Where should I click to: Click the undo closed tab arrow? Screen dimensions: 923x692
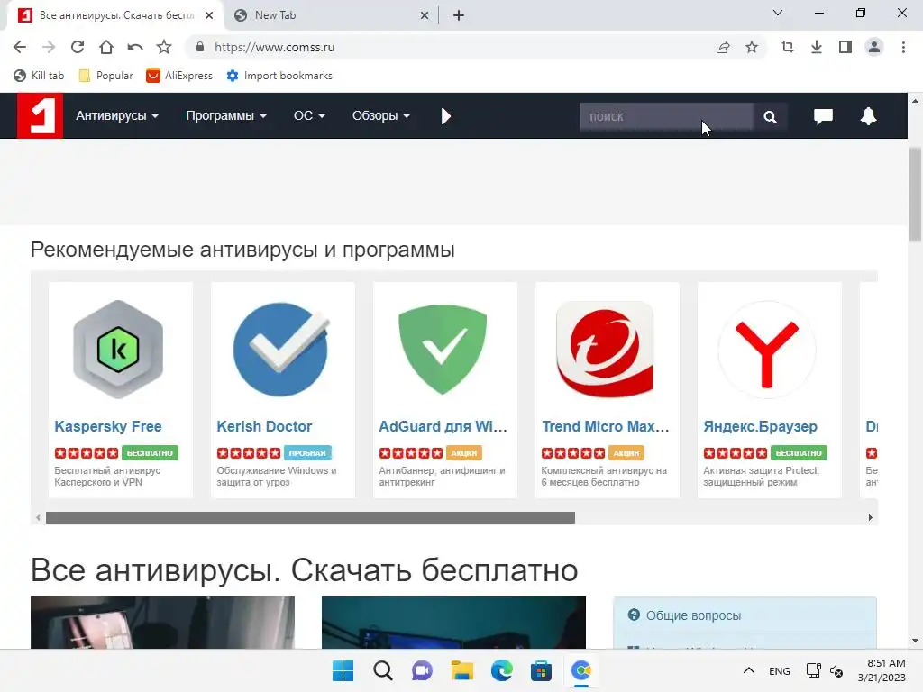(135, 47)
